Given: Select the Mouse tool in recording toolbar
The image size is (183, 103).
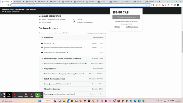Looking at the screenshot, I should (x=9, y=95).
